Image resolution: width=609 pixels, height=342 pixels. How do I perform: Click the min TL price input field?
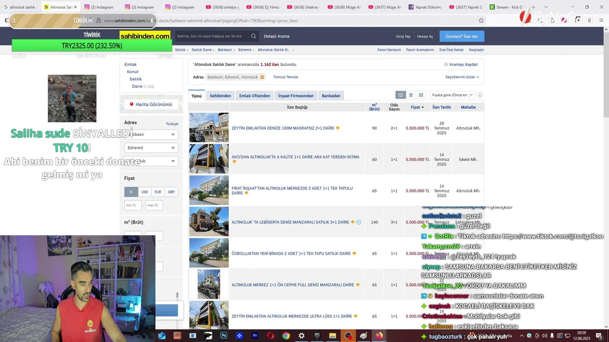(133, 205)
